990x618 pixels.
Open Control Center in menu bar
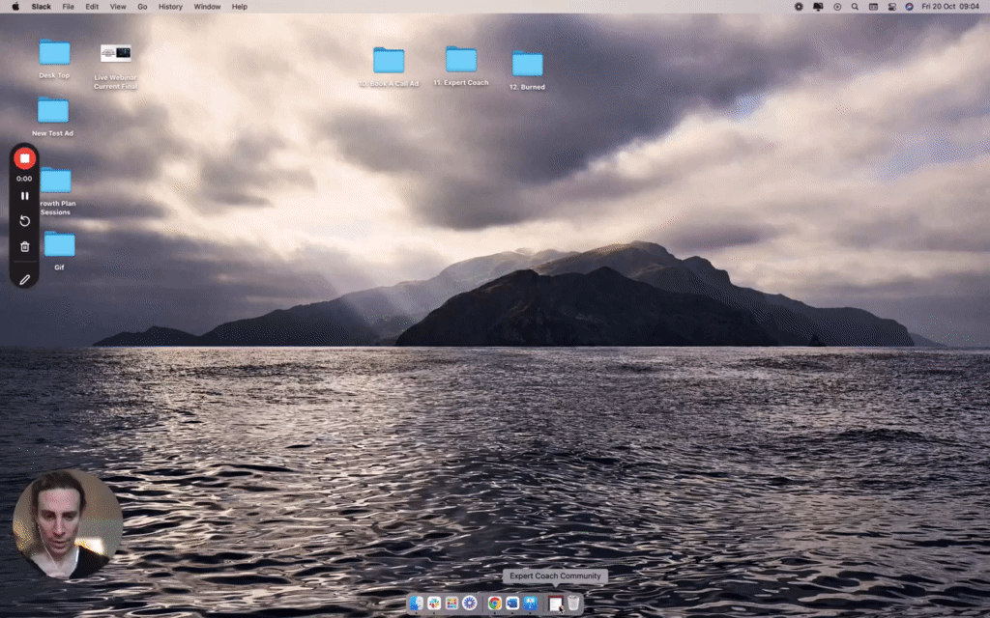[892, 7]
